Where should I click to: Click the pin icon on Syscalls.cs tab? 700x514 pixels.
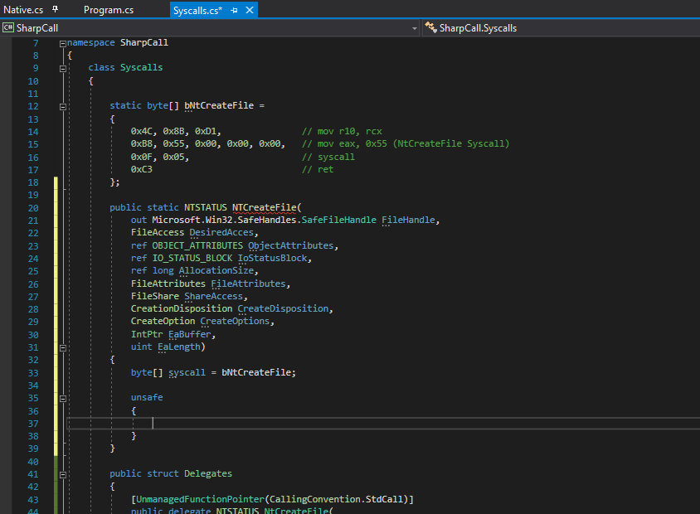pyautogui.click(x=235, y=10)
